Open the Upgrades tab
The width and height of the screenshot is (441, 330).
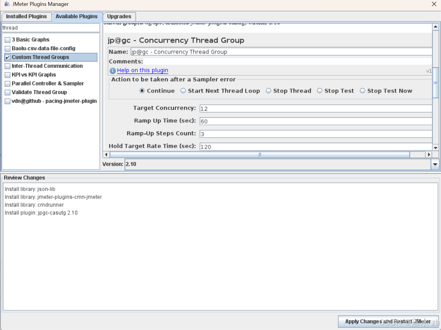coord(119,16)
